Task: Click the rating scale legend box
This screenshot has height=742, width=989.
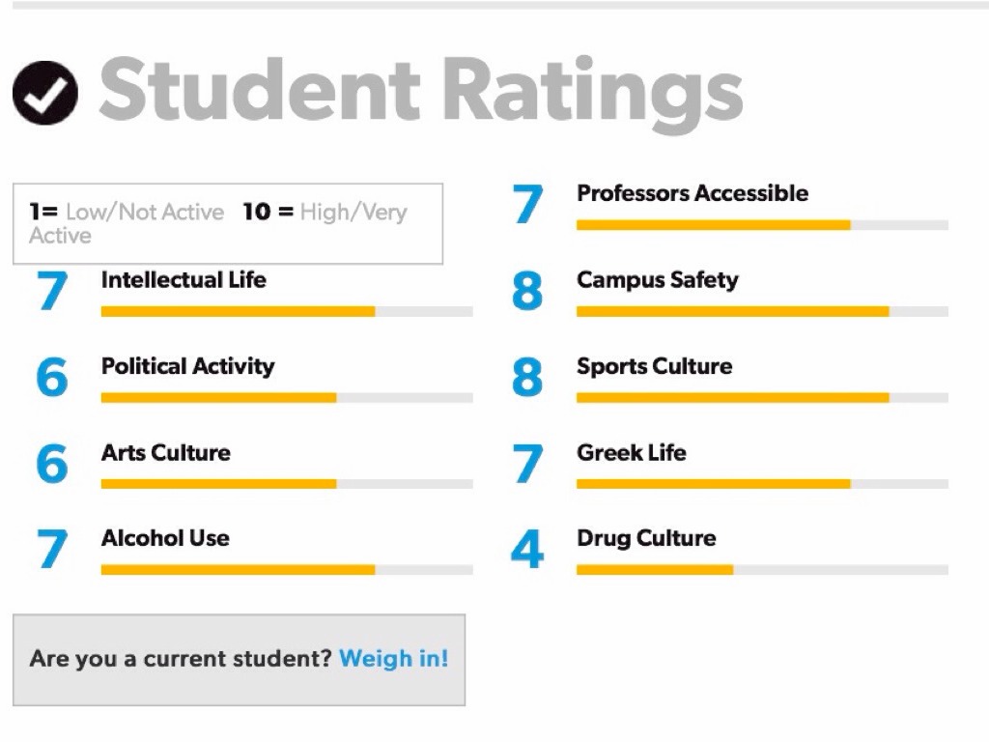Action: pyautogui.click(x=228, y=224)
